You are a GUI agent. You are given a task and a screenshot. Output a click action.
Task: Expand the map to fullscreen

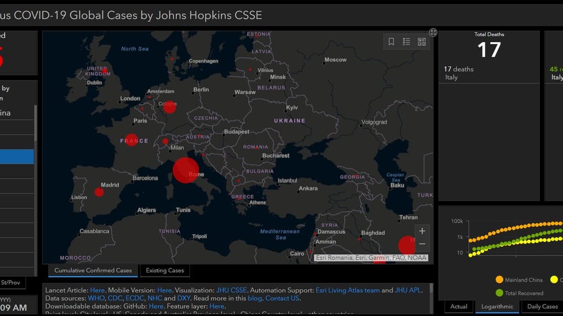pyautogui.click(x=433, y=32)
